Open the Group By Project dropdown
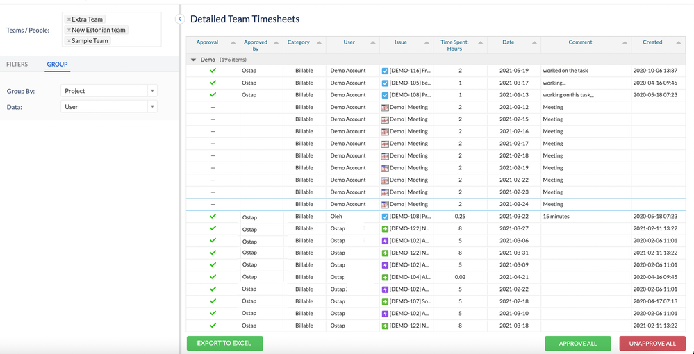This screenshot has height=354, width=694. click(109, 91)
